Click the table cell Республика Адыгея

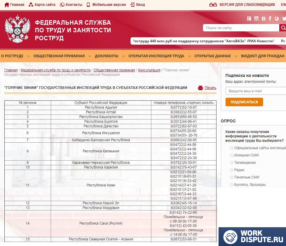tap(101, 107)
